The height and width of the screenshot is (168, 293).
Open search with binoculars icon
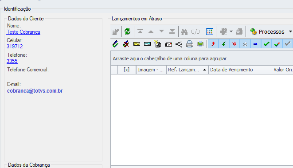click(x=184, y=32)
